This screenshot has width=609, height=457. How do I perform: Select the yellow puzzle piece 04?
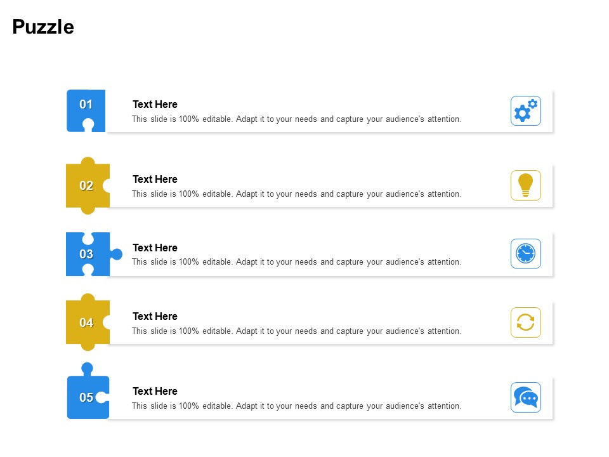pyautogui.click(x=88, y=322)
